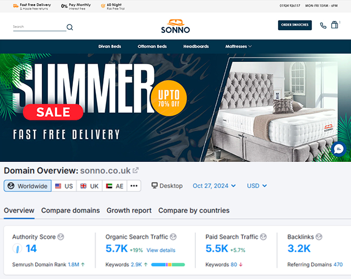The image size is (351, 279).
Task: Open sonno.co.uk external link icon
Action: (135, 170)
